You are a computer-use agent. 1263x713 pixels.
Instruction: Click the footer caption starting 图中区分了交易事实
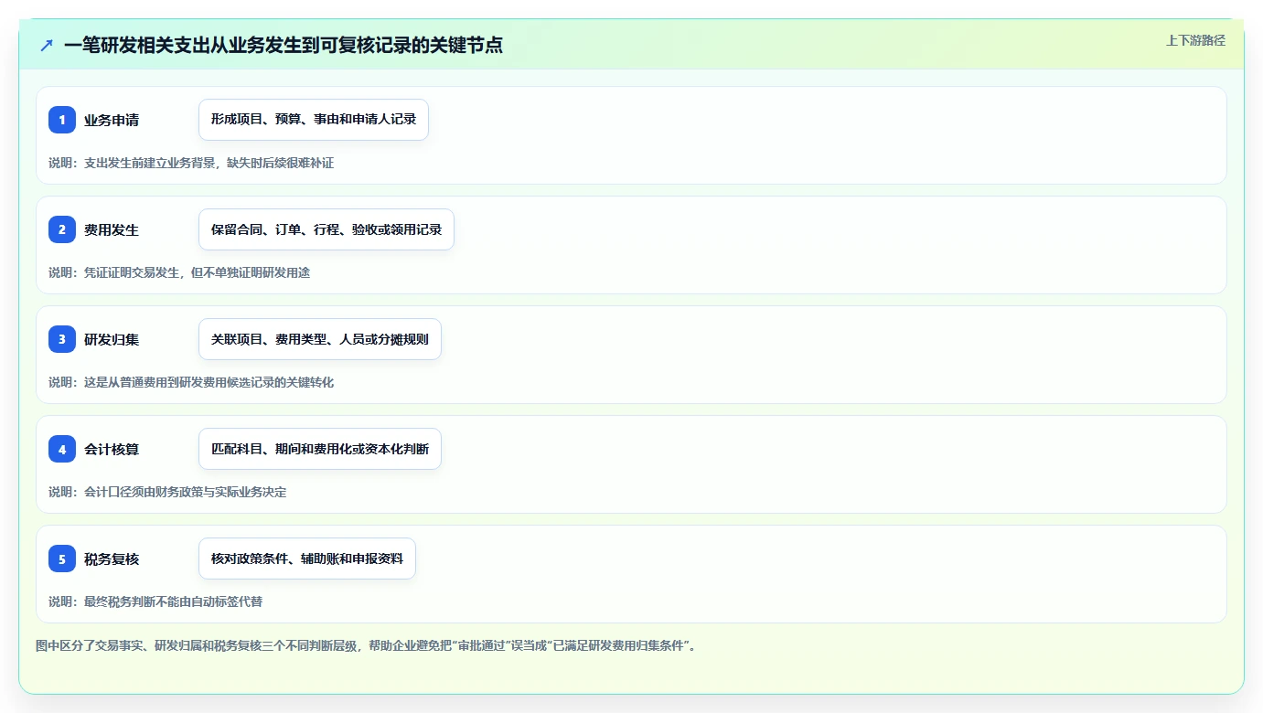pyautogui.click(x=369, y=645)
